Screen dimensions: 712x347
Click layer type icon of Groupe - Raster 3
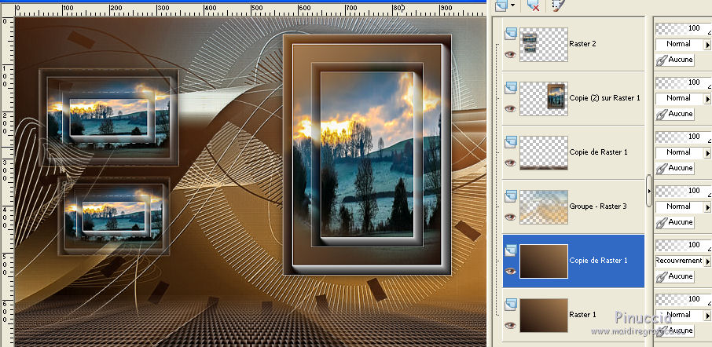click(x=511, y=196)
